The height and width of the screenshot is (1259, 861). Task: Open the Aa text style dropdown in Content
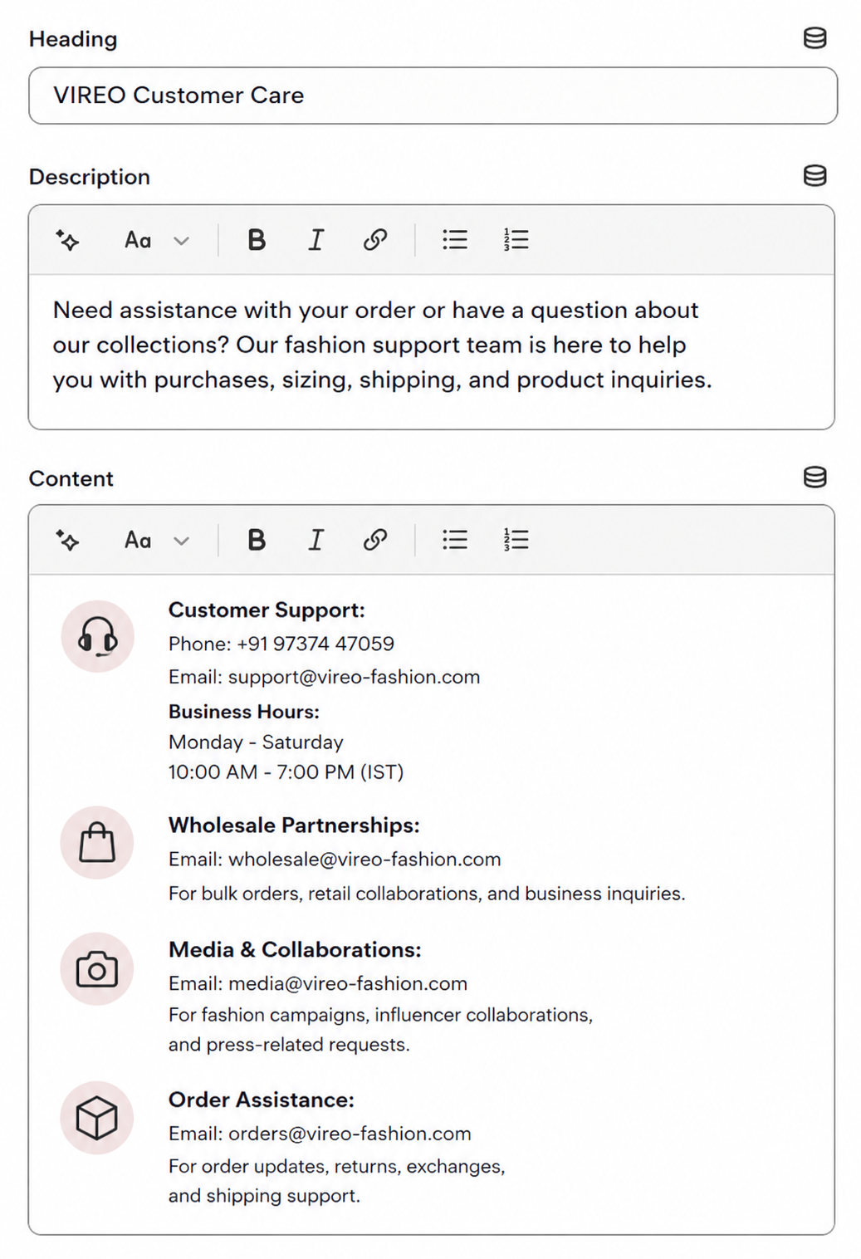156,541
